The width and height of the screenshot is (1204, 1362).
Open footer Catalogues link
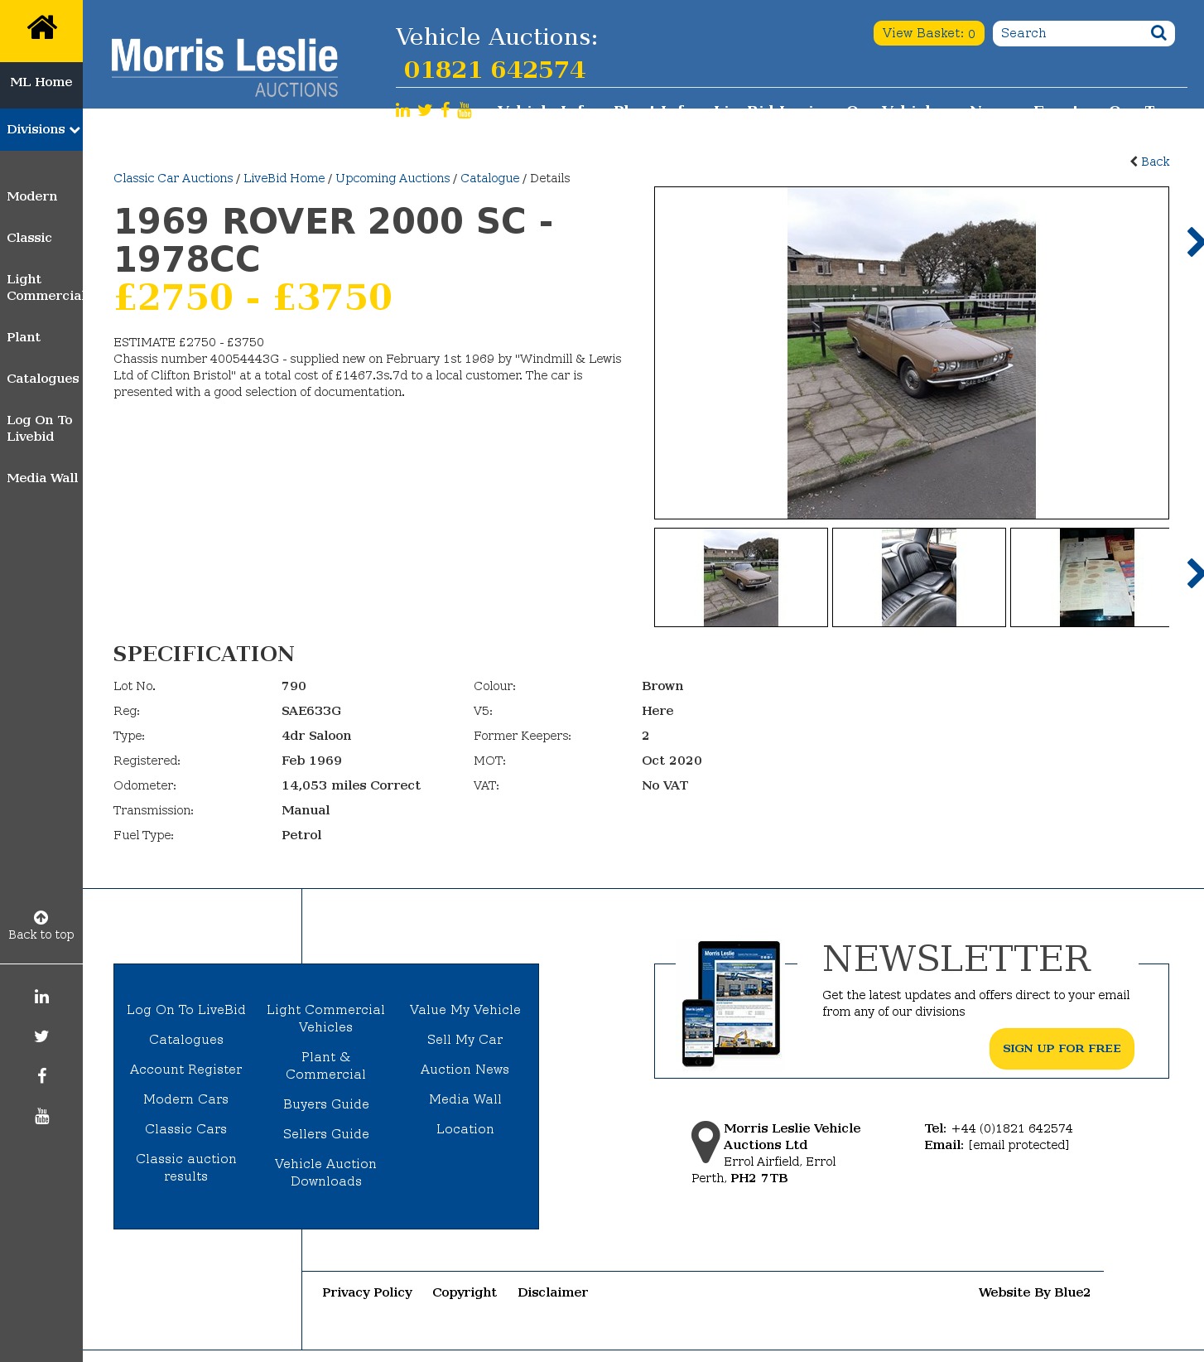pyautogui.click(x=186, y=1040)
